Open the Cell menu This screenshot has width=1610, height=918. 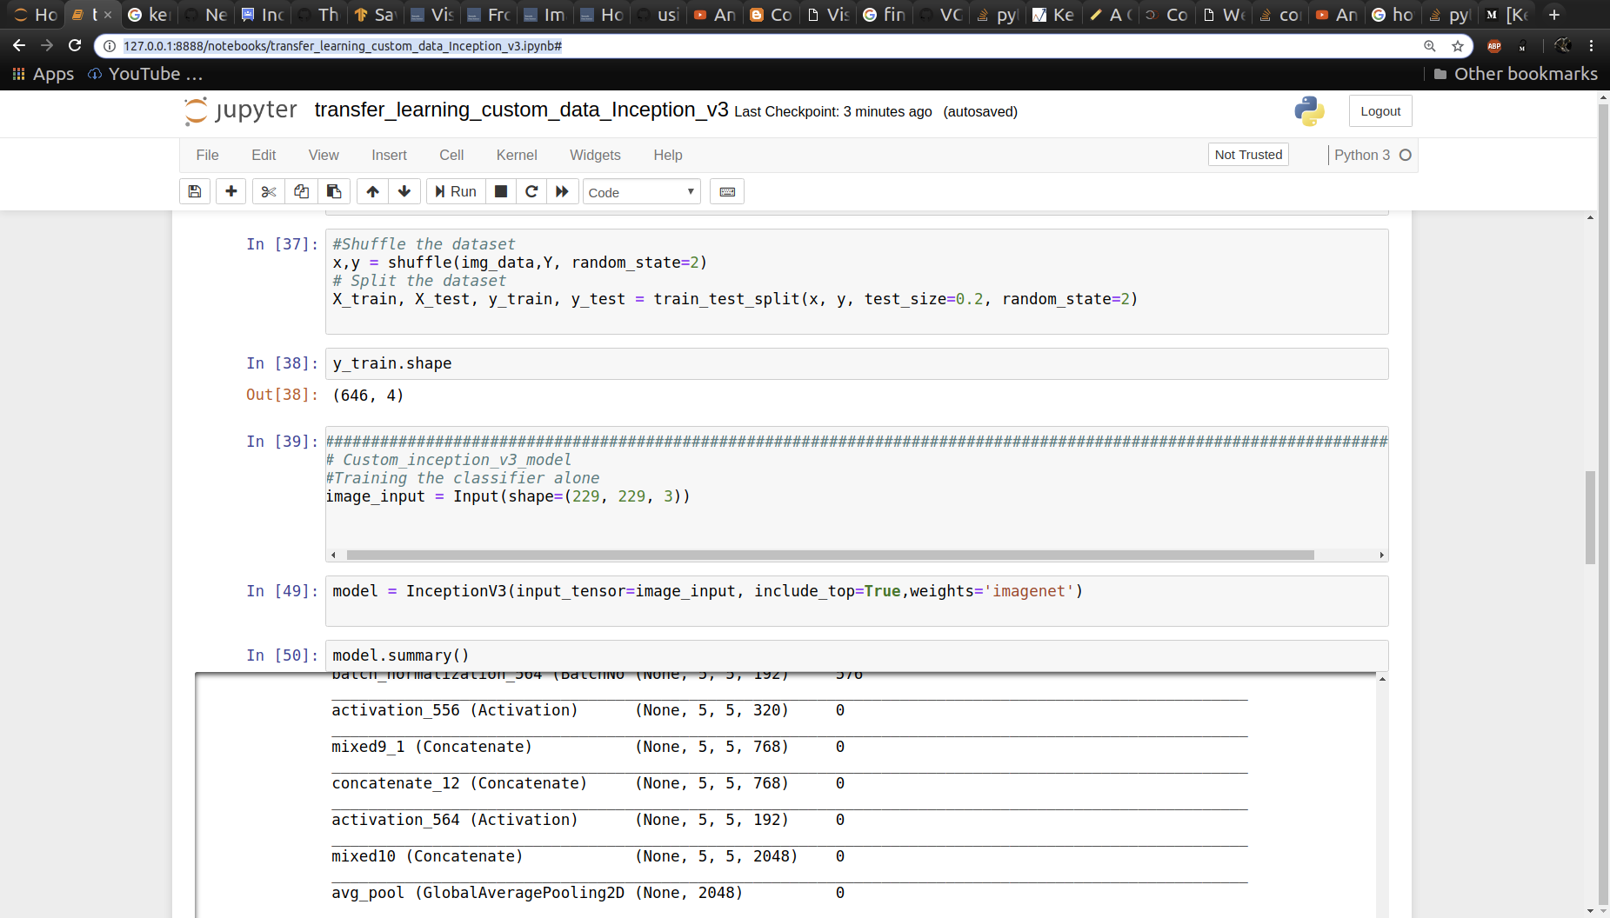(x=451, y=155)
